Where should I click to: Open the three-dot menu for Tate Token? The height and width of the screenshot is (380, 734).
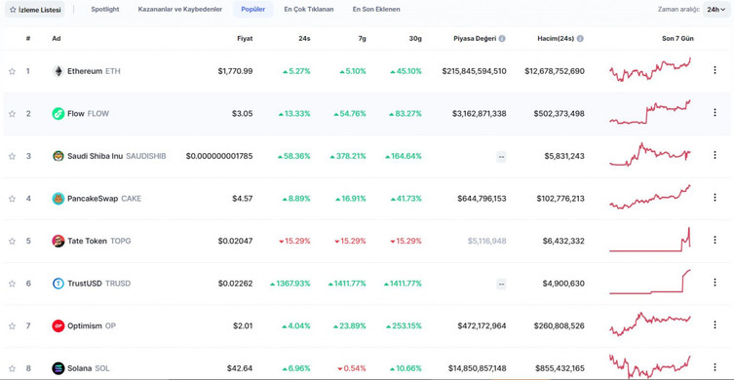click(715, 240)
